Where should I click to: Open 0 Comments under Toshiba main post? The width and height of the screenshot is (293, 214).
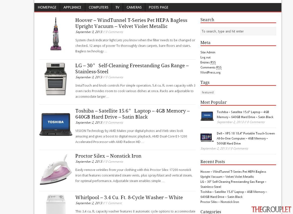coord(114,123)
